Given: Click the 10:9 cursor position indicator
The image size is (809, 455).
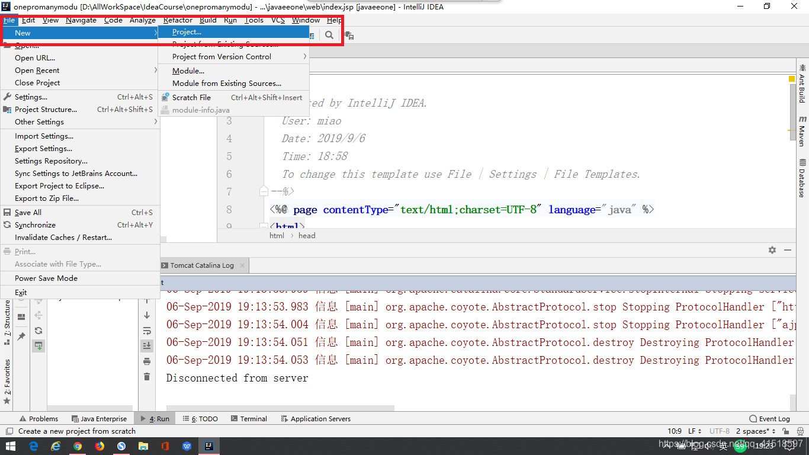Looking at the screenshot, I should click(x=675, y=431).
